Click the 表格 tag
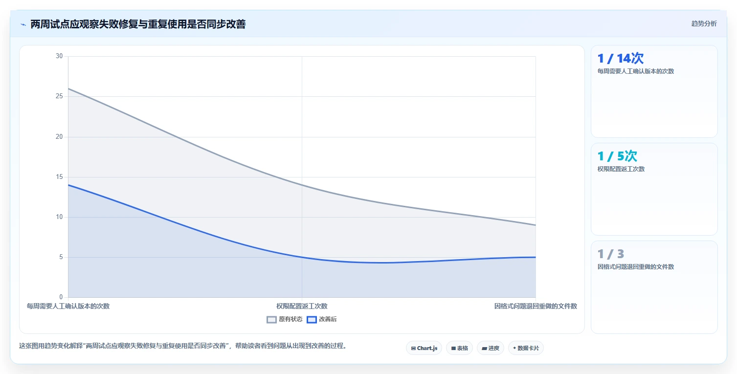 click(459, 348)
